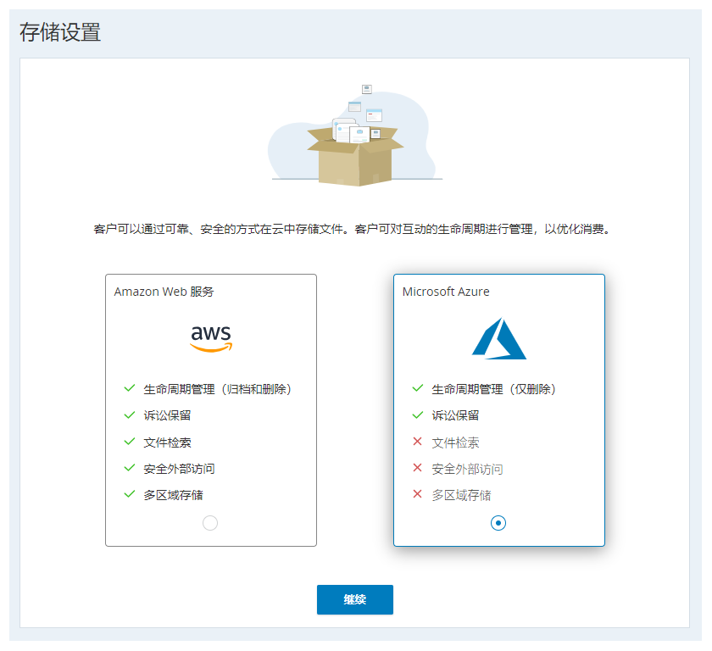Select the Amazon Web Services radio button

[x=210, y=523]
